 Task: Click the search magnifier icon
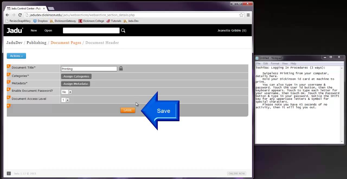pyautogui.click(x=123, y=31)
